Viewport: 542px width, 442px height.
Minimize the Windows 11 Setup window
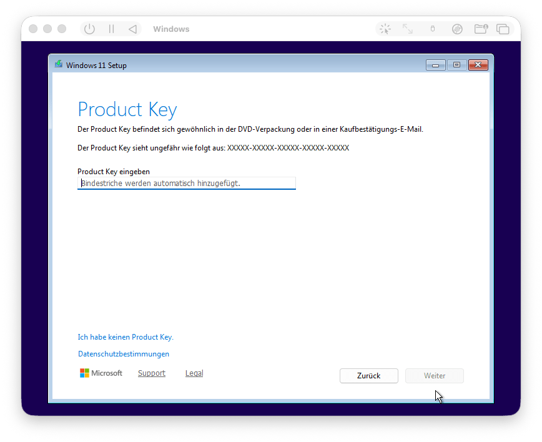point(435,65)
